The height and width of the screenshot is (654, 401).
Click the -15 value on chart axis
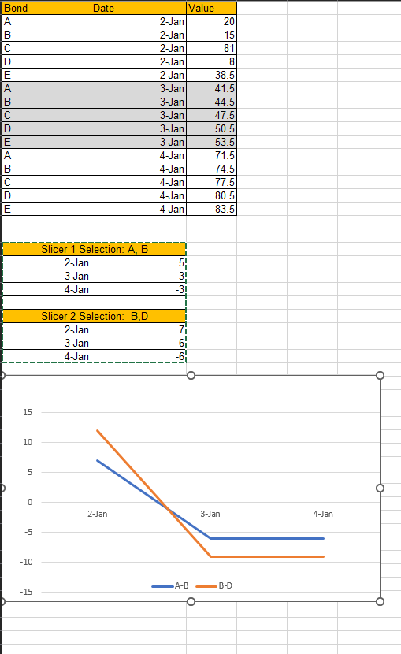(x=26, y=593)
